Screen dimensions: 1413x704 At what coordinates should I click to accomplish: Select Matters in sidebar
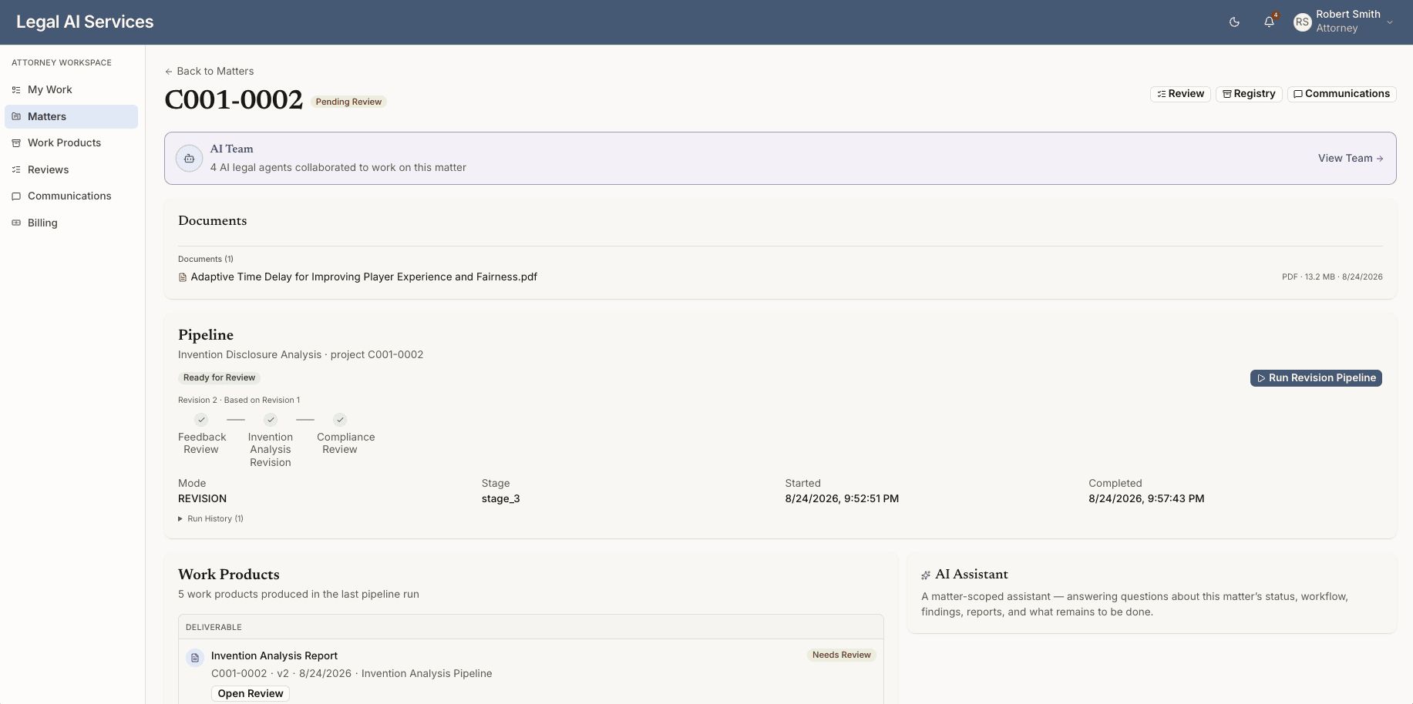(71, 116)
